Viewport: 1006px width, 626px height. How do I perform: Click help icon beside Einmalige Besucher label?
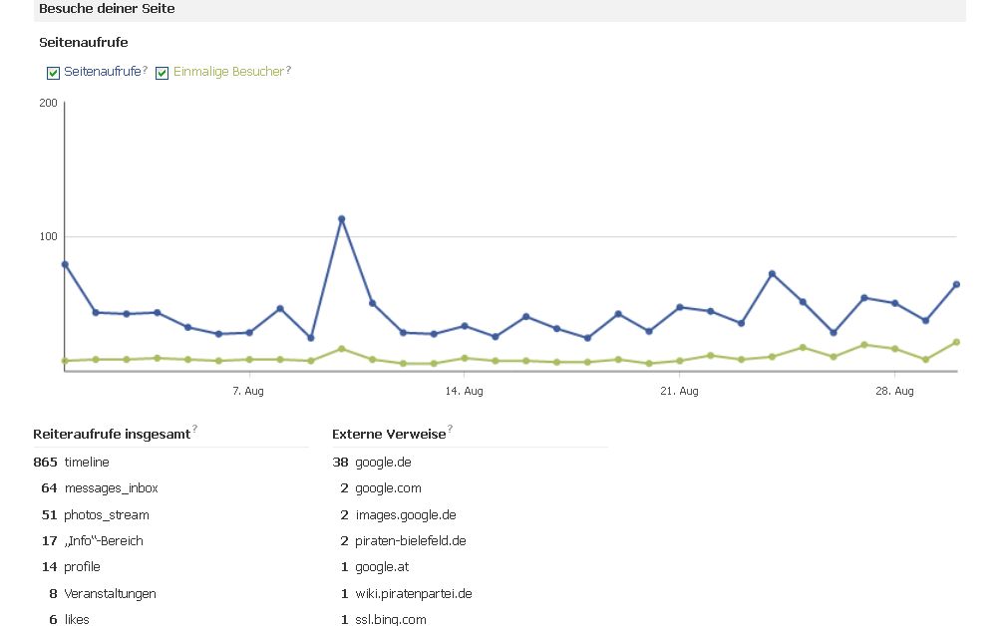coord(288,70)
